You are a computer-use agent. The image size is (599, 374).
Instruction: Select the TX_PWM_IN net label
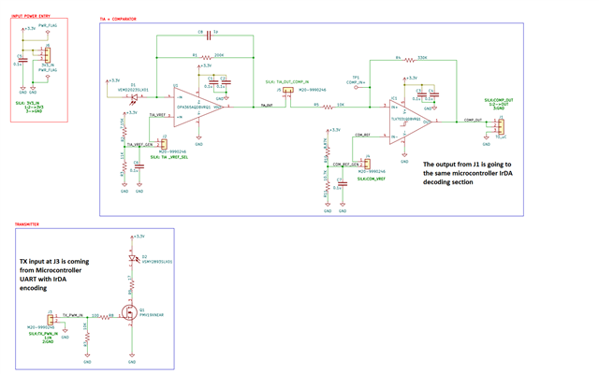click(73, 315)
